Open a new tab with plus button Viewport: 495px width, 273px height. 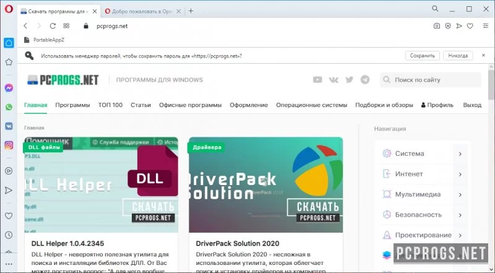[x=191, y=11]
